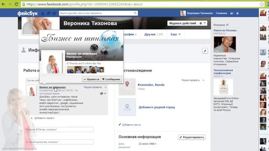Viewport: 269px width, 151px height.
Task: Click privacy shortcuts lock icon in header
Action: click(232, 13)
